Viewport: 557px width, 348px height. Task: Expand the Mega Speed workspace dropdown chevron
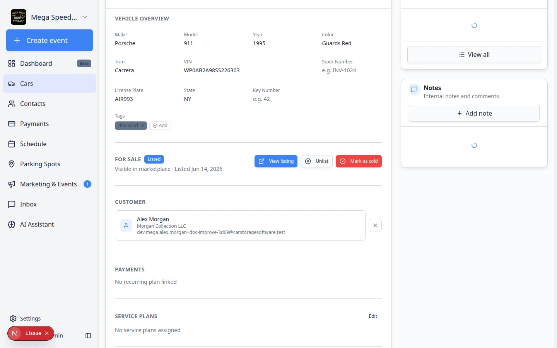pyautogui.click(x=85, y=17)
